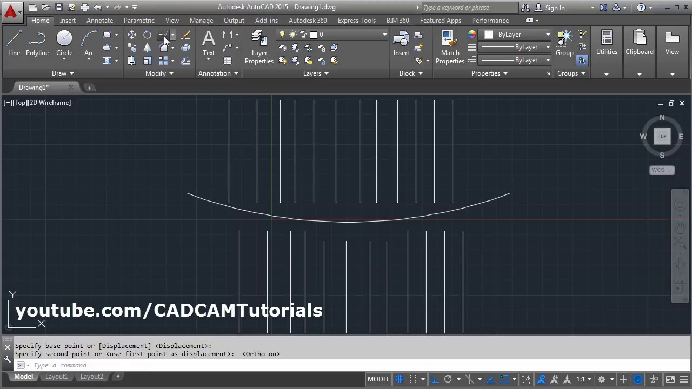The height and width of the screenshot is (389, 692).
Task: Activate the rectangular Array tool
Action: pyautogui.click(x=163, y=61)
